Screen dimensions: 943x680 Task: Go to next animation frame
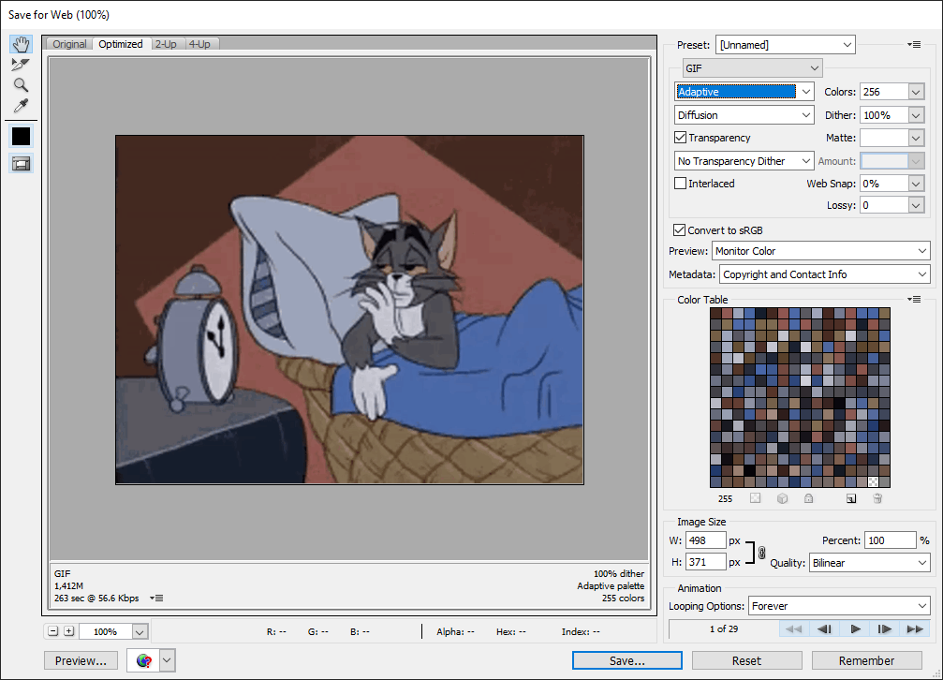click(x=885, y=628)
